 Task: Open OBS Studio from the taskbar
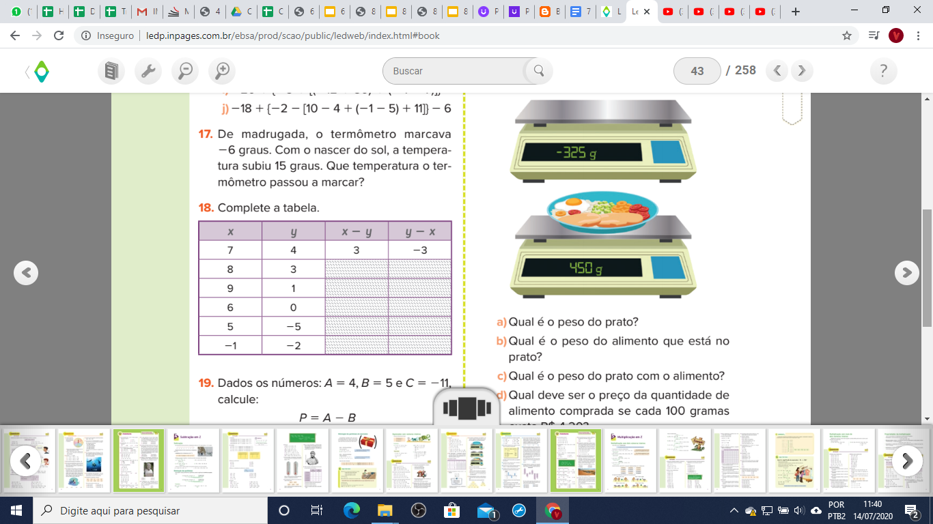tap(418, 510)
